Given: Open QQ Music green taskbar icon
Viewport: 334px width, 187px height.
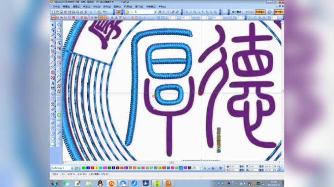Looking at the screenshot, I should pyautogui.click(x=157, y=183).
